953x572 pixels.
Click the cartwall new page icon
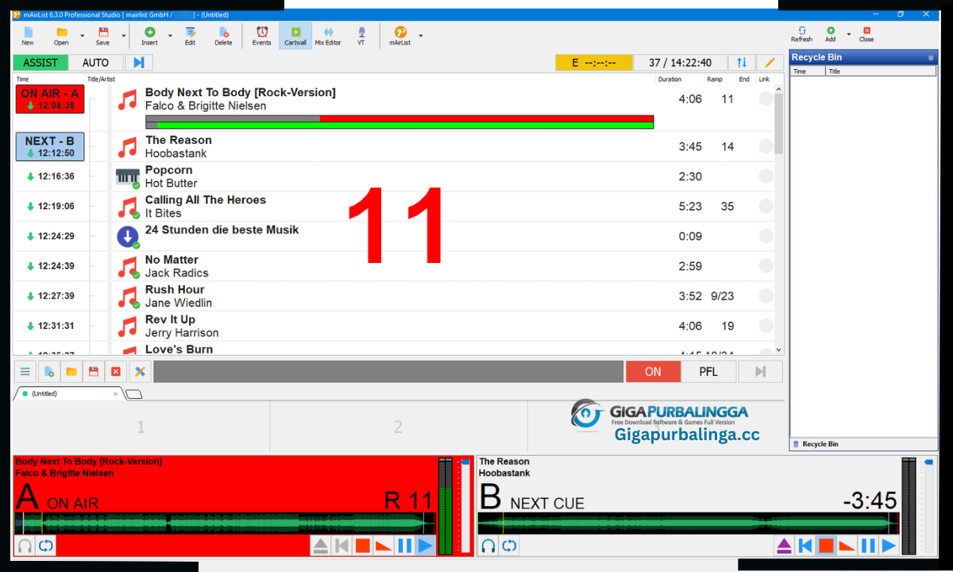tap(48, 371)
